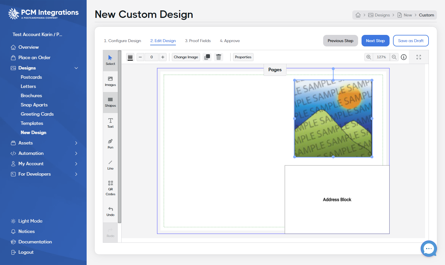This screenshot has height=265, width=445.
Task: Open the support chat bubble
Action: tap(429, 249)
